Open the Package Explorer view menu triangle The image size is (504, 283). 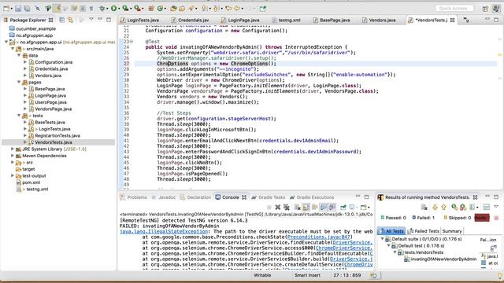pyautogui.click(x=91, y=19)
